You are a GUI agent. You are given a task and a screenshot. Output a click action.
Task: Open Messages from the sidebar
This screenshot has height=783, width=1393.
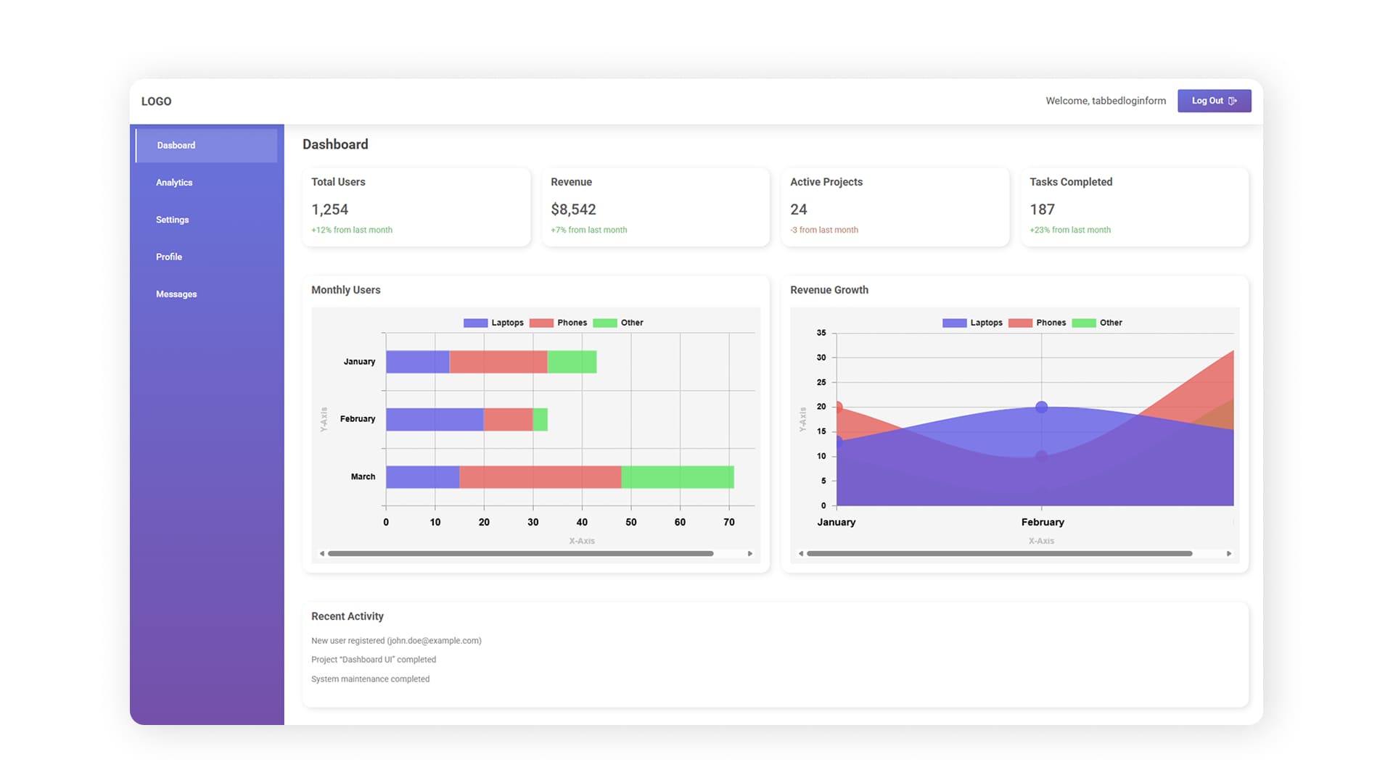[176, 294]
